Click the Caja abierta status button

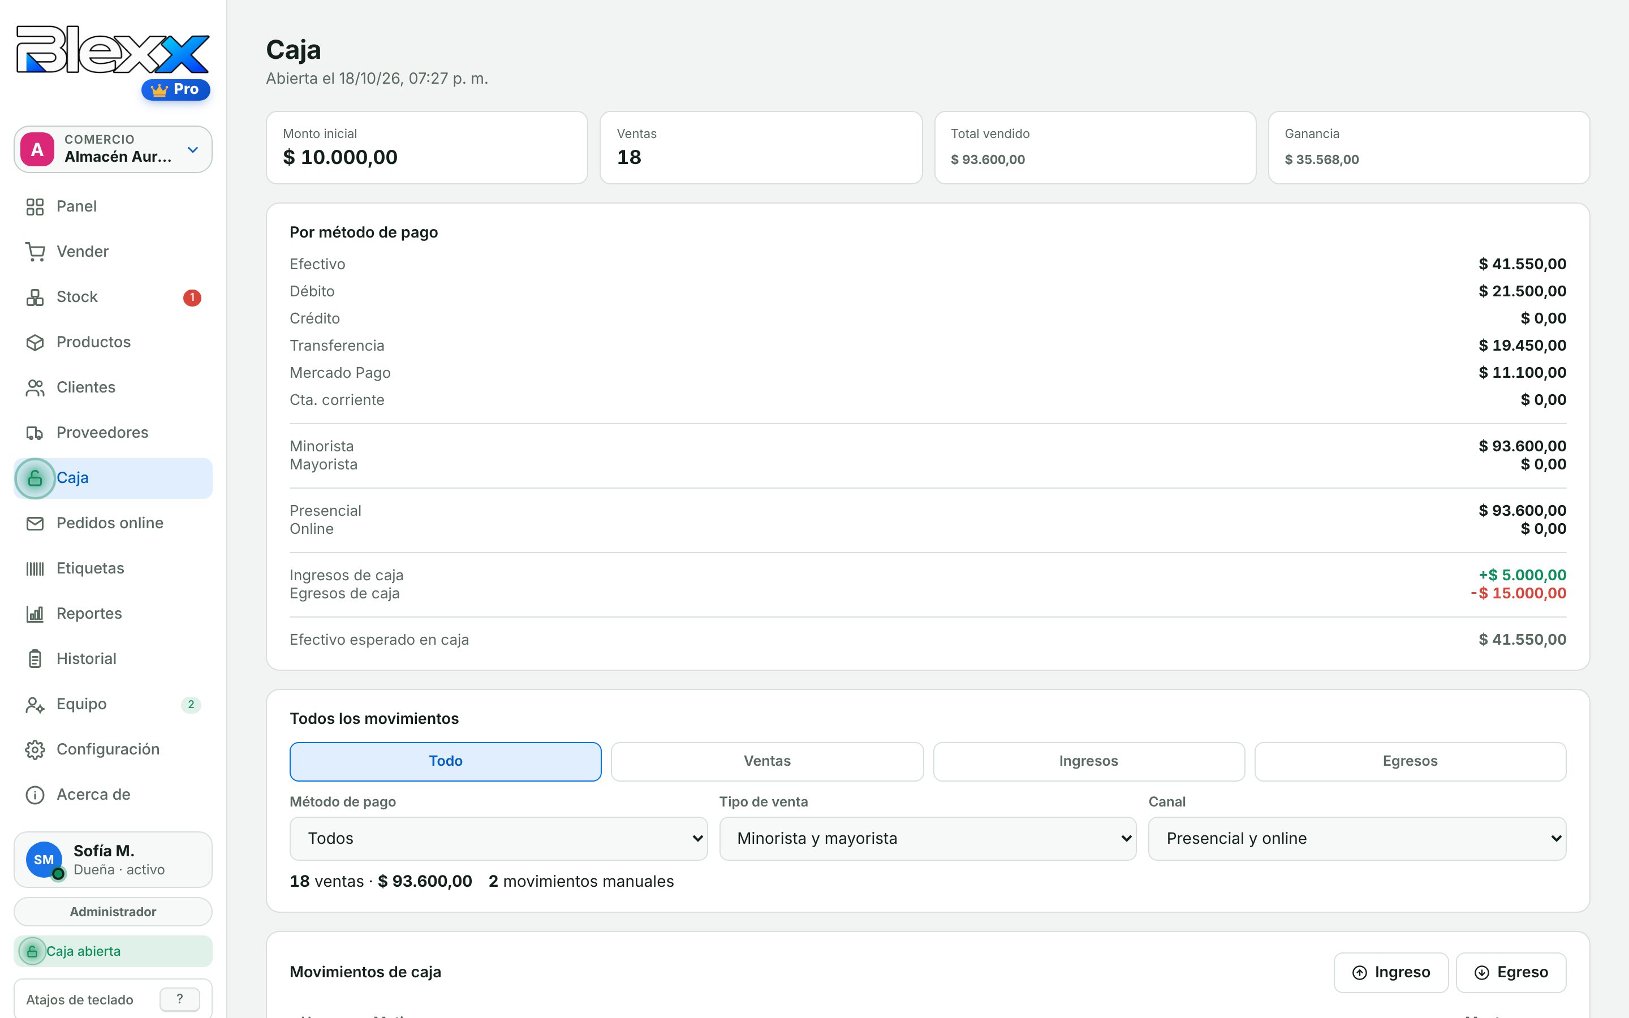[x=113, y=951]
